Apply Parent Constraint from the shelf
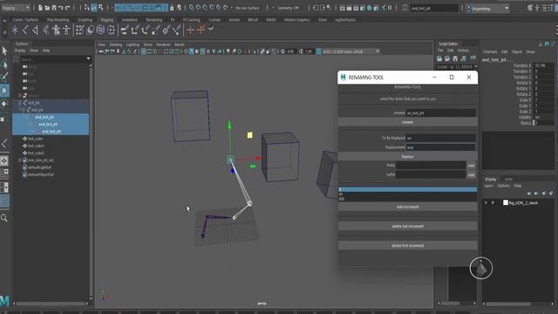Image resolution: width=558 pixels, height=314 pixels. 125,31
